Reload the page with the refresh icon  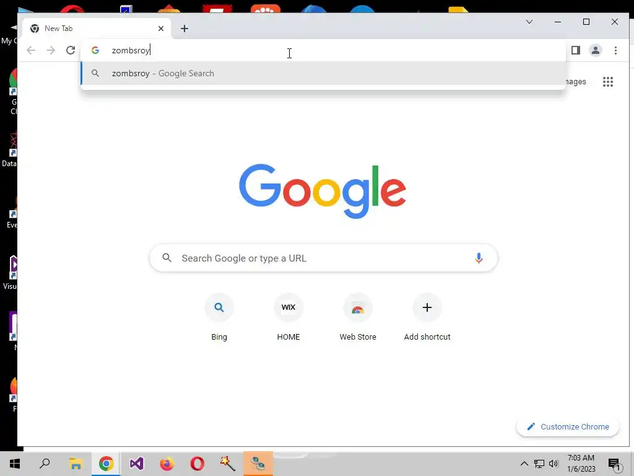(x=71, y=50)
